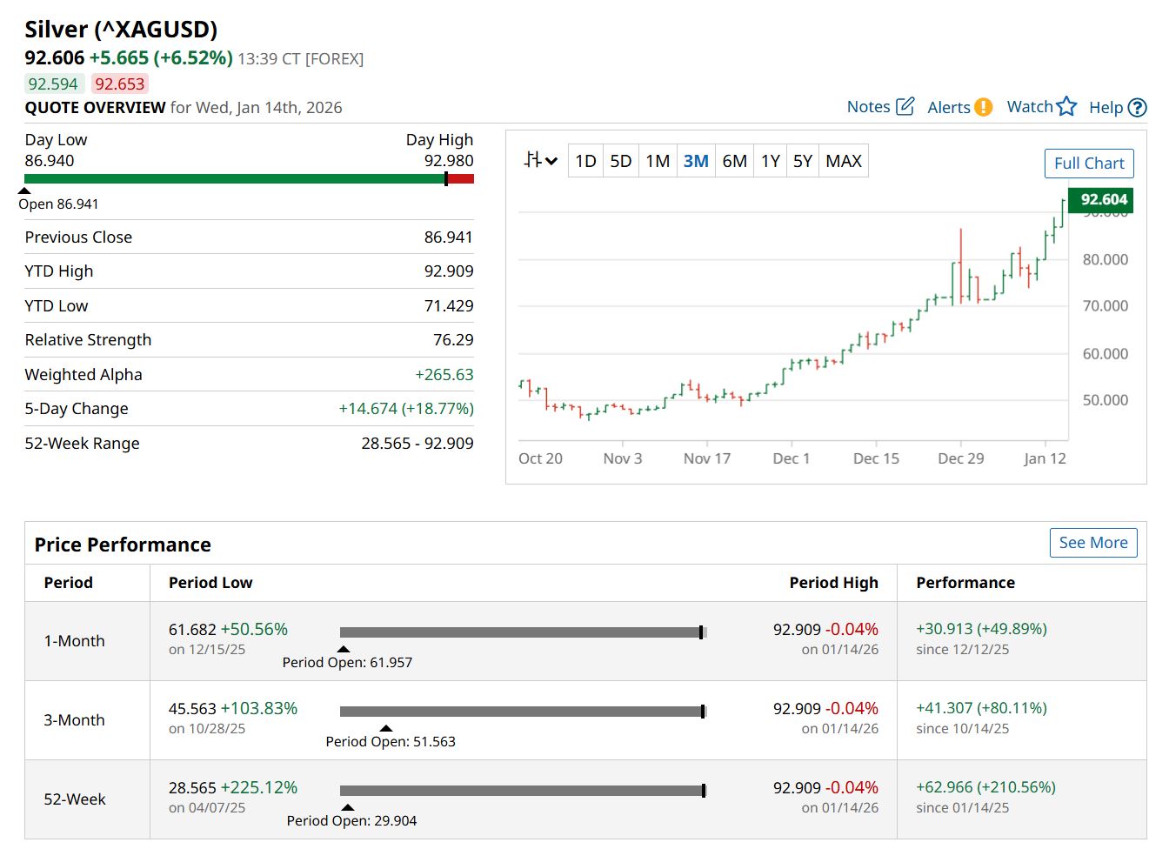This screenshot has width=1149, height=849.
Task: Click the 3-Month period row label
Action: coord(75,720)
